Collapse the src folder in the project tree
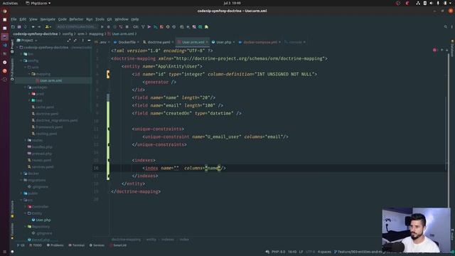 click(x=21, y=200)
